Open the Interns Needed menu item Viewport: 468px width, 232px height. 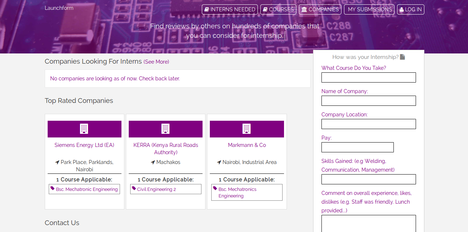(x=230, y=9)
